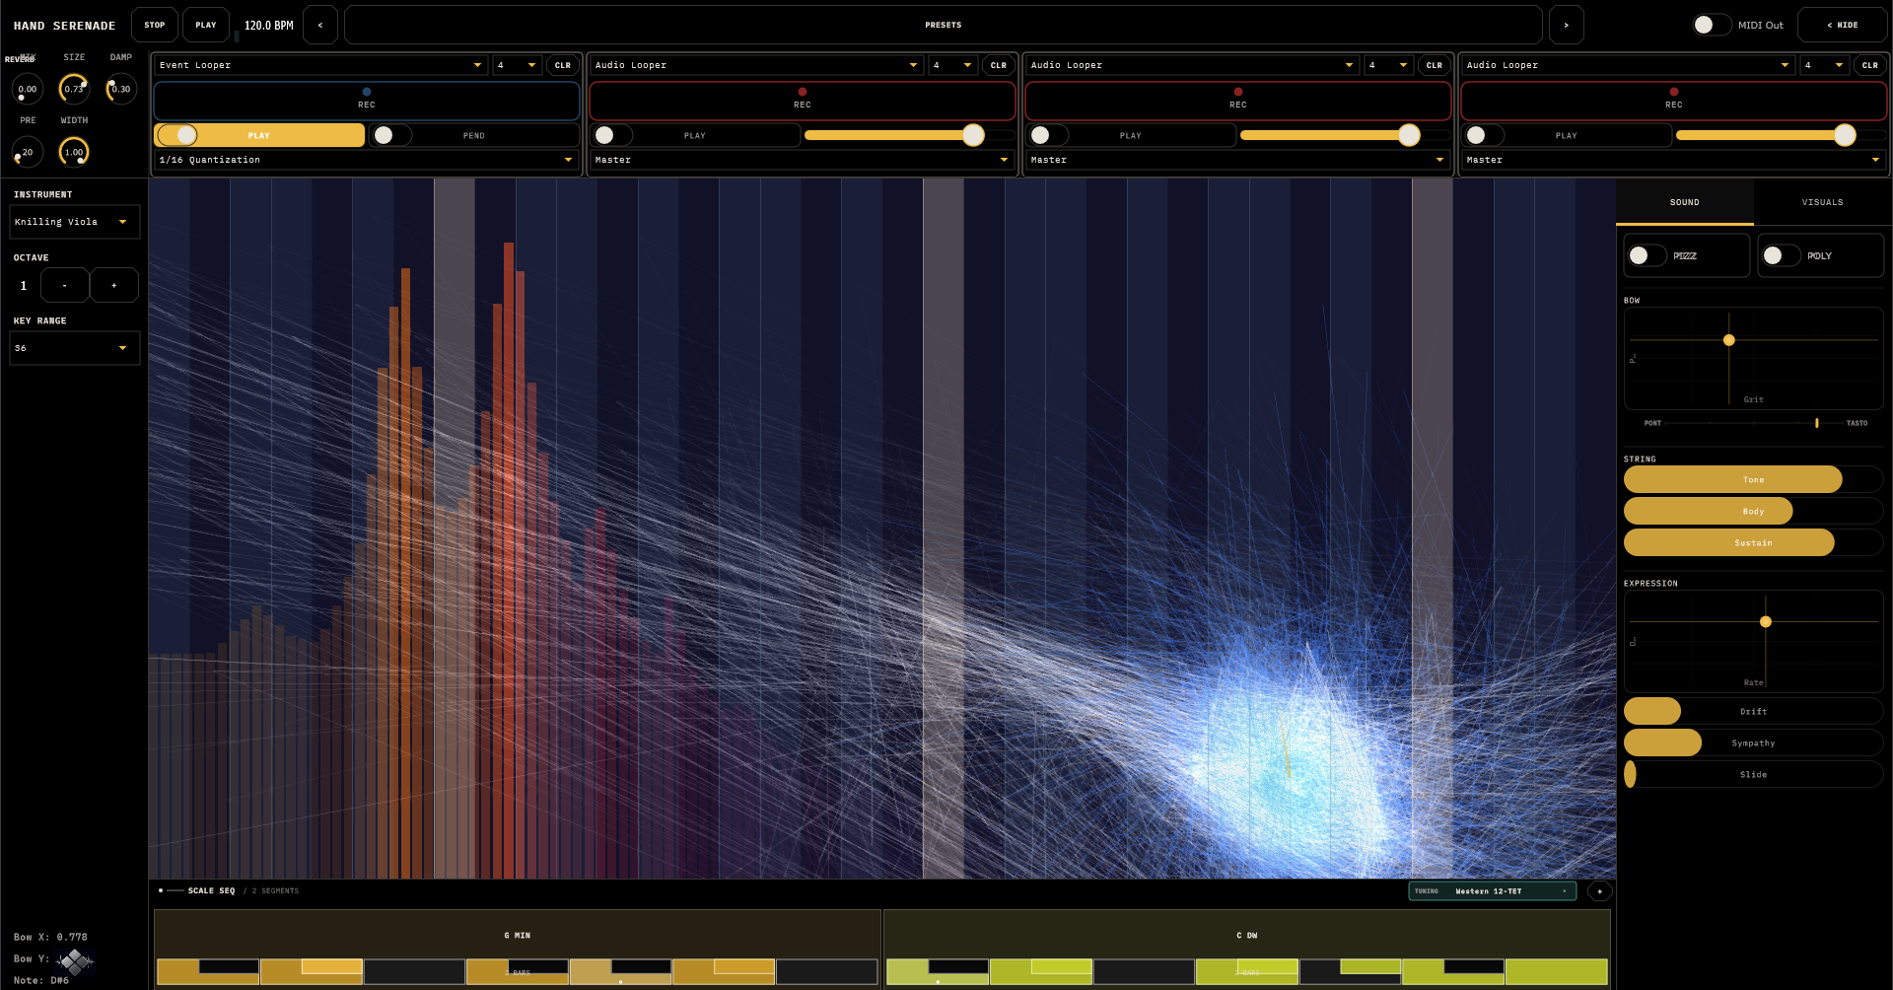This screenshot has height=990, width=1893.
Task: Open third Audio Looper bar count dropdown
Action: coord(1825,65)
